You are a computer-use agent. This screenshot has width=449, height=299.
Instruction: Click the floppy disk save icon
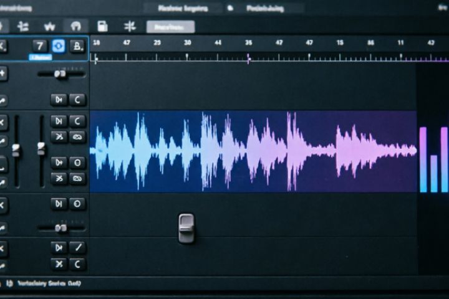click(102, 26)
